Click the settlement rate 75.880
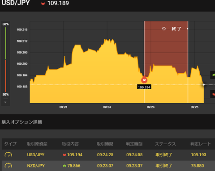The image size is (215, 171). coord(198,166)
